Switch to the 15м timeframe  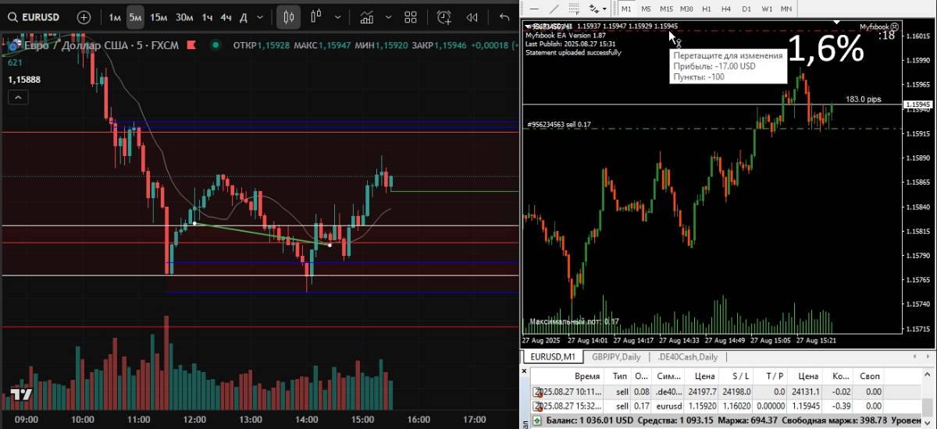pyautogui.click(x=159, y=16)
